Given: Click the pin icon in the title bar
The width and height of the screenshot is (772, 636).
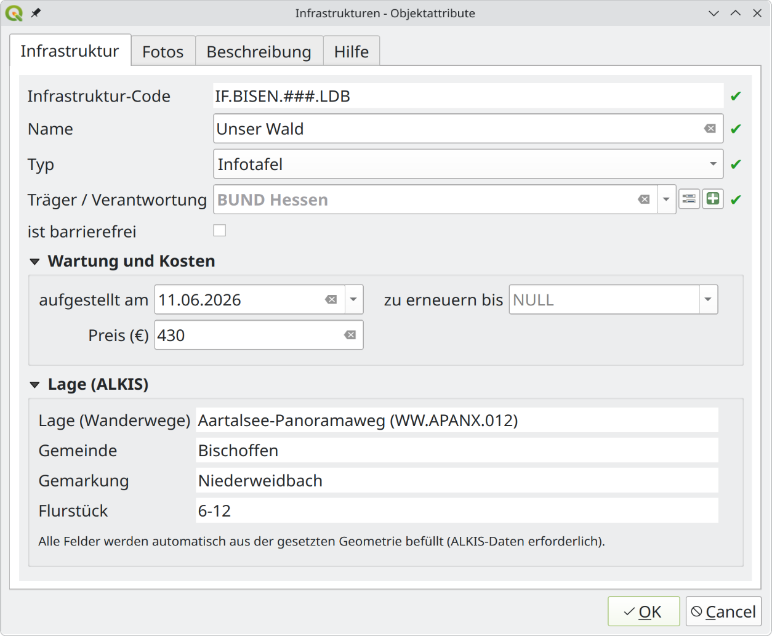Looking at the screenshot, I should pos(36,13).
